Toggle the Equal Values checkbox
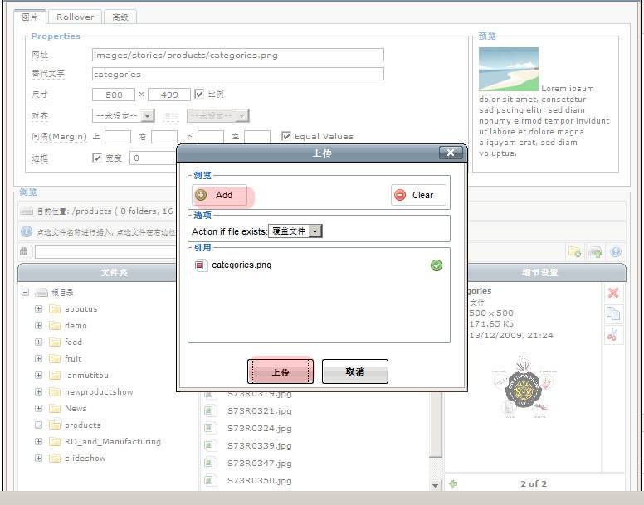 286,136
